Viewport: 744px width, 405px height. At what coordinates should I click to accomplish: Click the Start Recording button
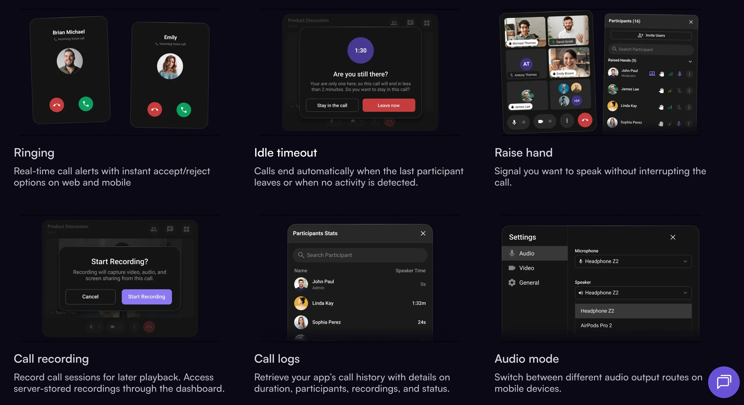(x=146, y=297)
